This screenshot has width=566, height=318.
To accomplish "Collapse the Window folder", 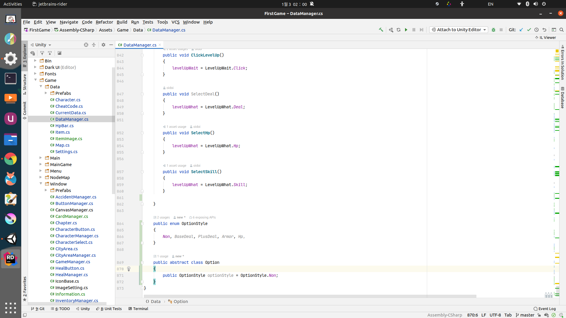I will tap(41, 184).
